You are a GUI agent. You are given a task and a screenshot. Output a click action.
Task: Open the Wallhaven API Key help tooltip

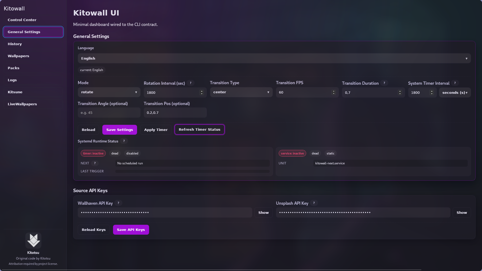coord(118,203)
